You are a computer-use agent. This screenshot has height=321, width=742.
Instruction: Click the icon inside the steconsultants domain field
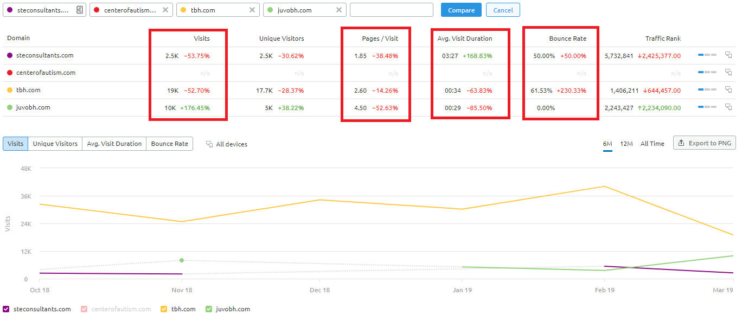pos(80,10)
